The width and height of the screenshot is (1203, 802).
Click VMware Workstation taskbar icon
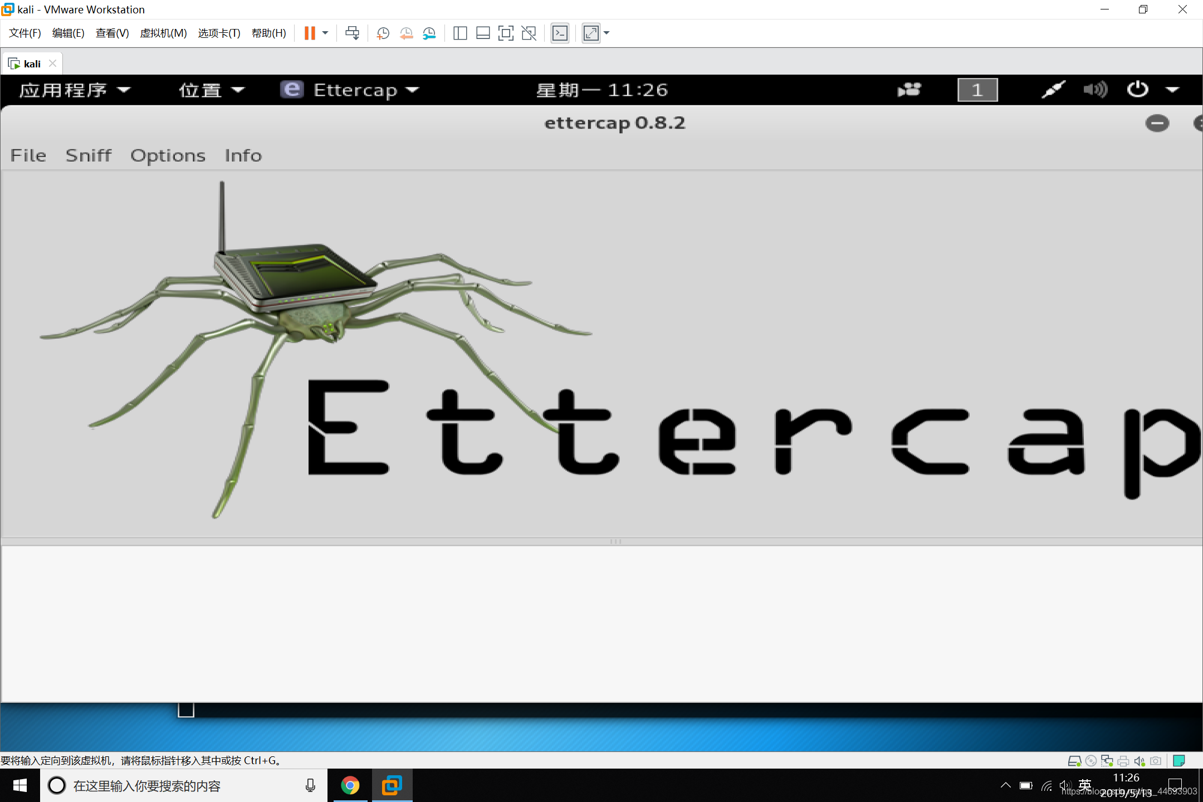(392, 785)
